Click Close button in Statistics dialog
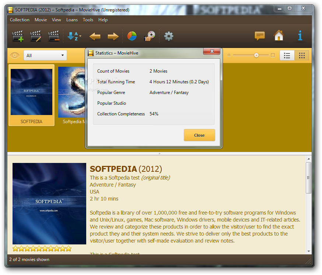Viewport: 322px width, 275px height. tap(199, 135)
